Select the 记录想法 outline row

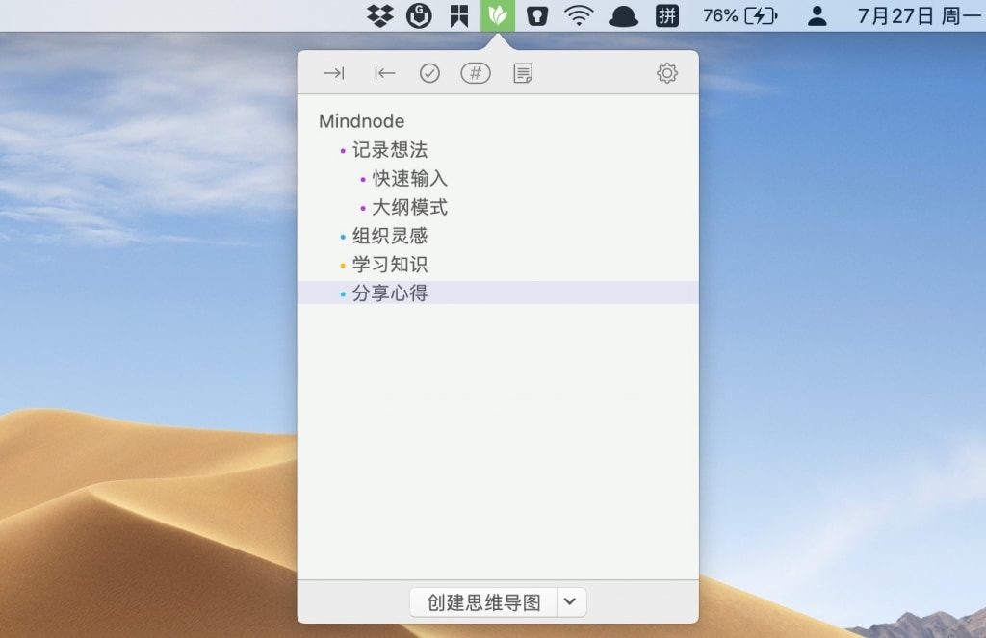pos(498,149)
